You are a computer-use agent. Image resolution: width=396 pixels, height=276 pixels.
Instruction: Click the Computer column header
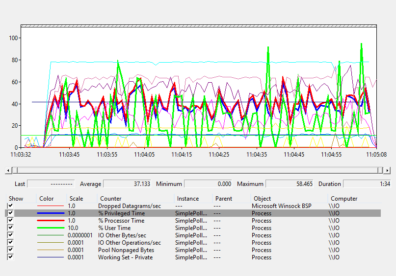[344, 199]
